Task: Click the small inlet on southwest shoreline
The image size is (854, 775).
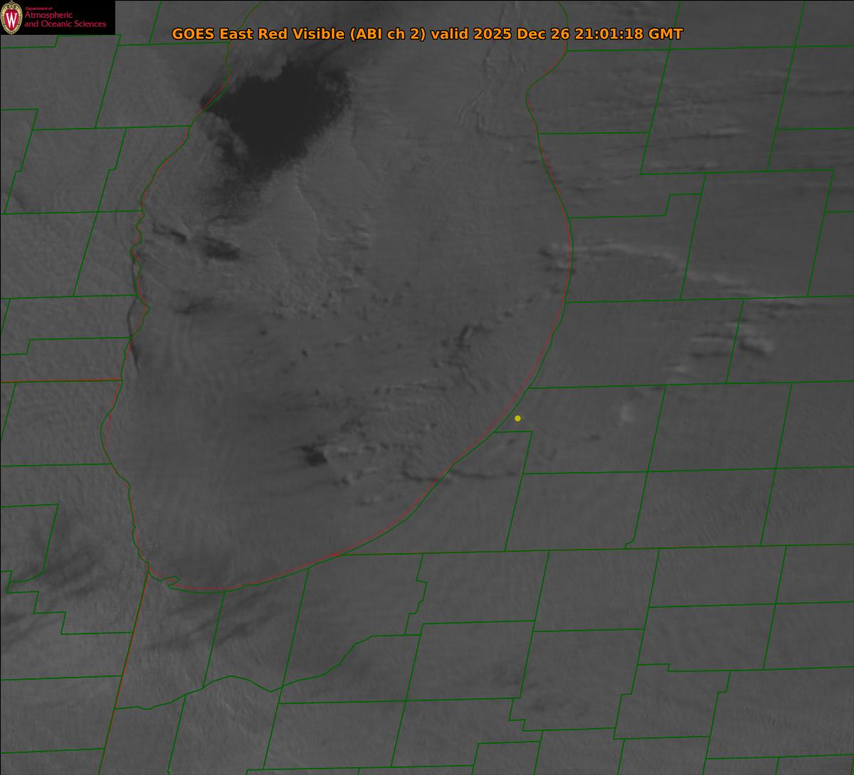Action: [169, 582]
